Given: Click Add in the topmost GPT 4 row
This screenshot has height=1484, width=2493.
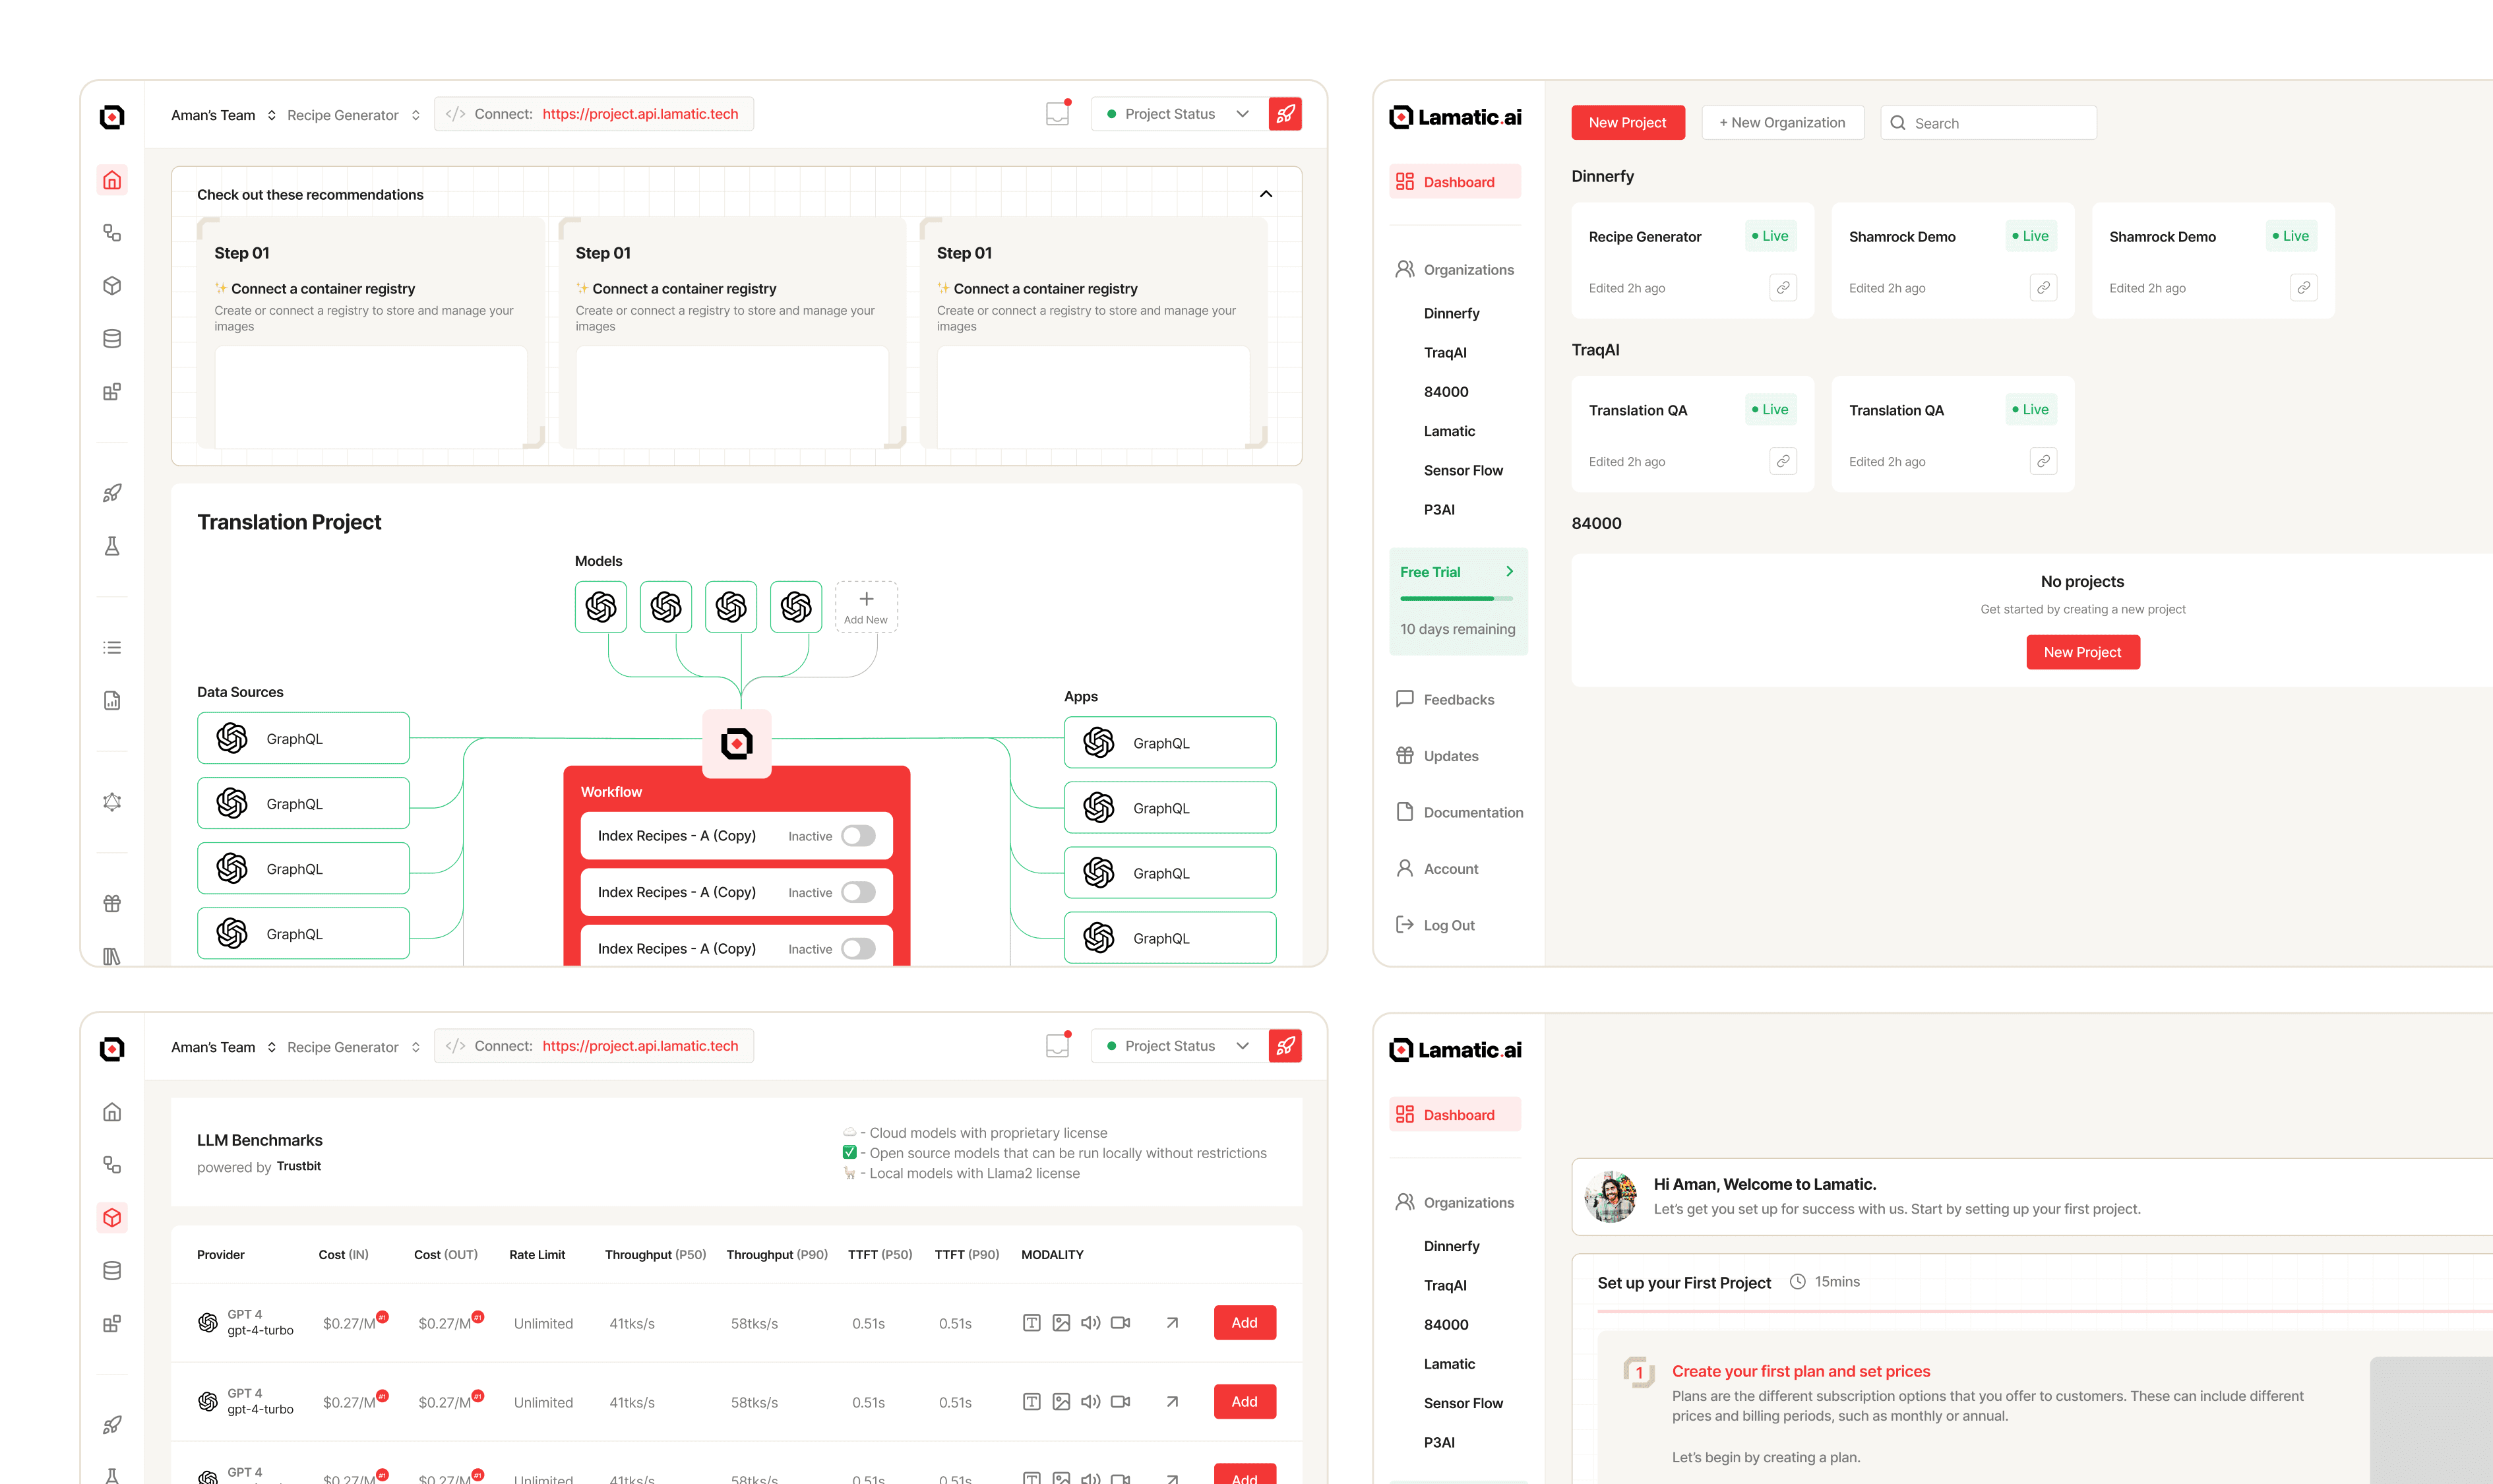Looking at the screenshot, I should [x=1244, y=1323].
